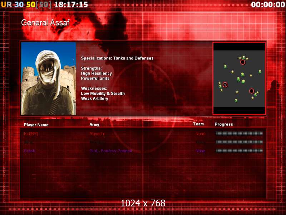This screenshot has width=286, height=215.
Task: Click the 'High Resiliency' line
Action: [96, 73]
